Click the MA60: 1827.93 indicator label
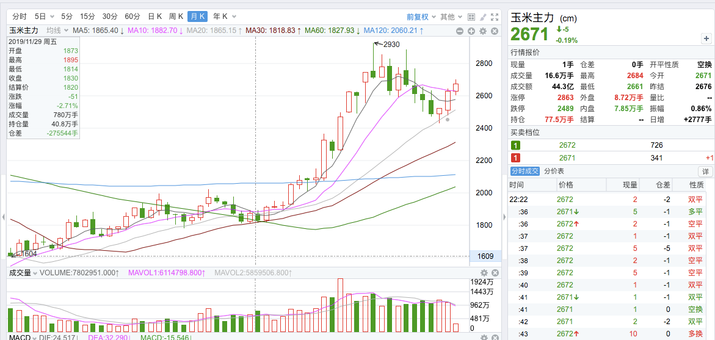 click(x=332, y=31)
